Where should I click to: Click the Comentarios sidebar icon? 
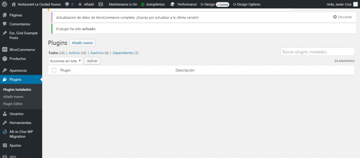coord(5,24)
